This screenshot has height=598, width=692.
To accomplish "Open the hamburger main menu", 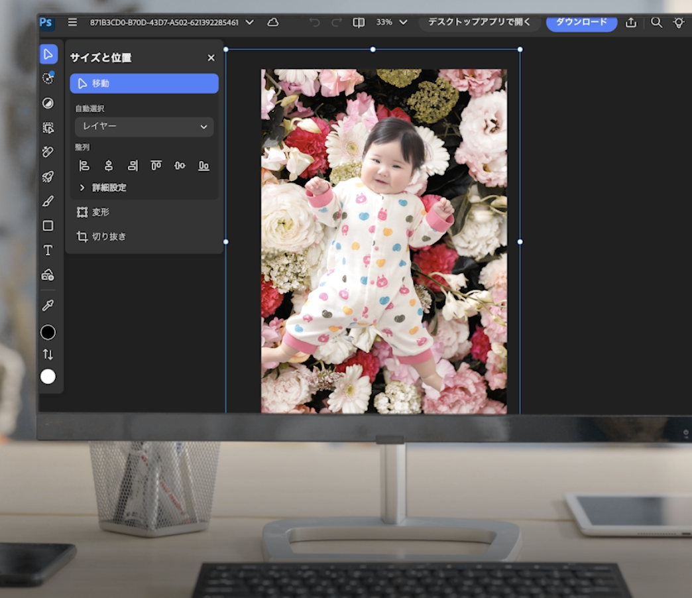I will click(x=72, y=23).
